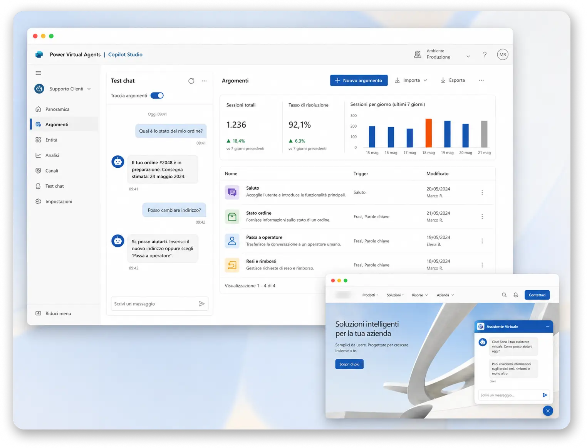Toggle off Traccia argomenti switch
The width and height of the screenshot is (587, 448).
coord(157,96)
